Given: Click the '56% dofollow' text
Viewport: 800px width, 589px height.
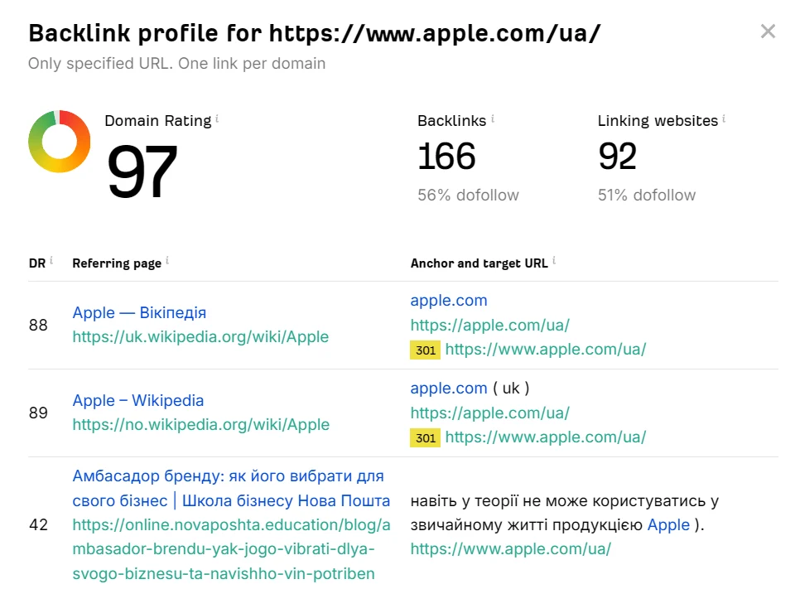Looking at the screenshot, I should coord(468,195).
